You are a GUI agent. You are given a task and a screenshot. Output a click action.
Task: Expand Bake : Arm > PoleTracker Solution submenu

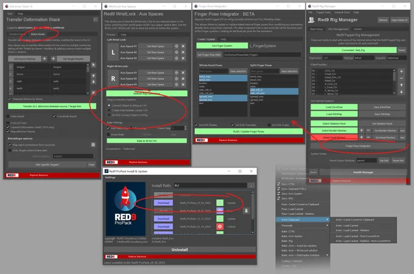(x=328, y=255)
